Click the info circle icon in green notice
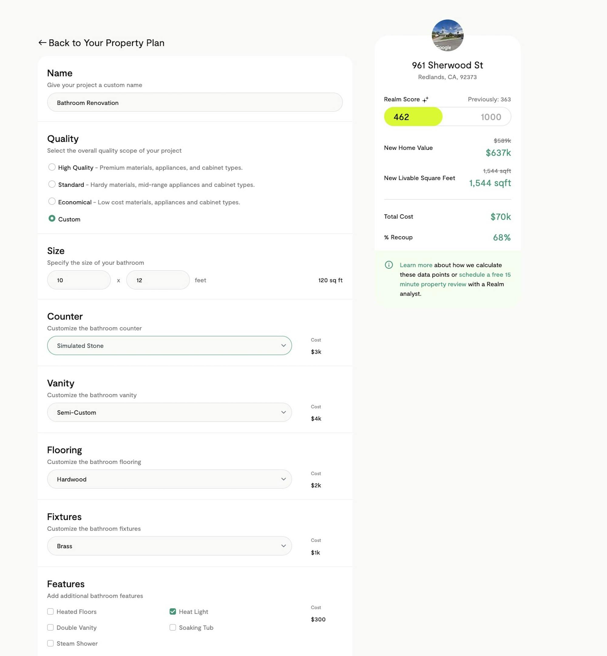The image size is (607, 656). [388, 265]
